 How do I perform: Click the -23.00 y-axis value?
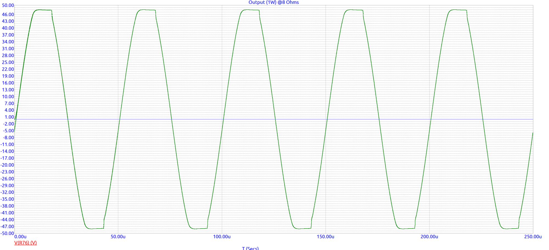(7, 172)
